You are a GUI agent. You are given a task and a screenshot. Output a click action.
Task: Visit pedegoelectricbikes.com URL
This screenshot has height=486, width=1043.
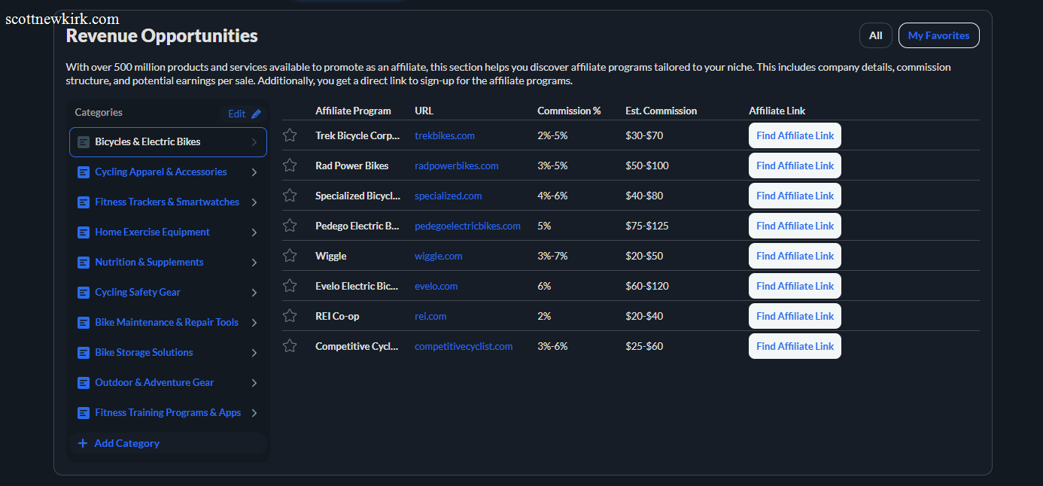[467, 226]
